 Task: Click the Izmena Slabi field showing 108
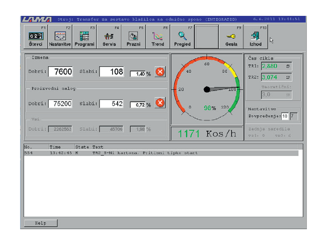[112, 72]
